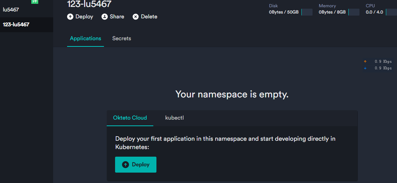Click the blue download speed arrow

pyautogui.click(x=365, y=68)
